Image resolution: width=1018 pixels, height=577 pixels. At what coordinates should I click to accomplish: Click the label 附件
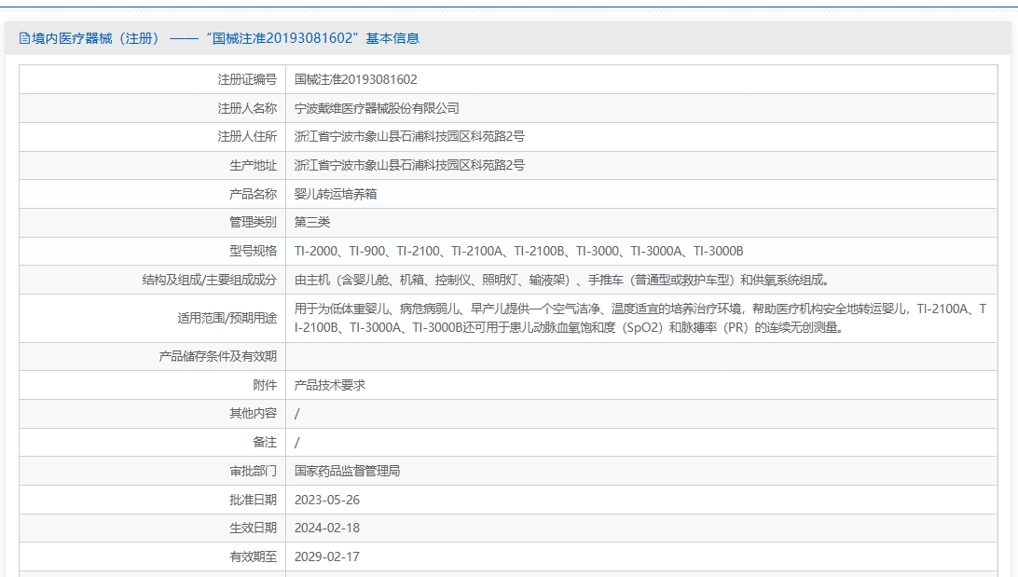click(x=264, y=385)
